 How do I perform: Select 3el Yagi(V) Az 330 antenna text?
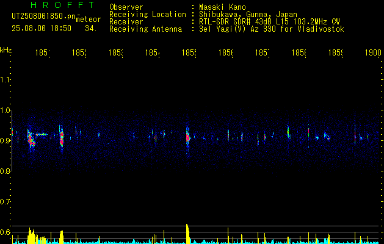(x=272, y=29)
